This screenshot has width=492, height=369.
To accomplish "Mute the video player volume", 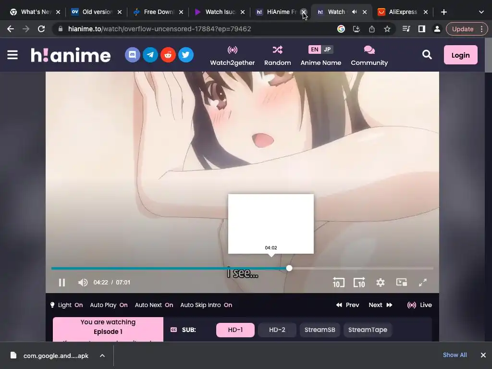I will 83,283.
